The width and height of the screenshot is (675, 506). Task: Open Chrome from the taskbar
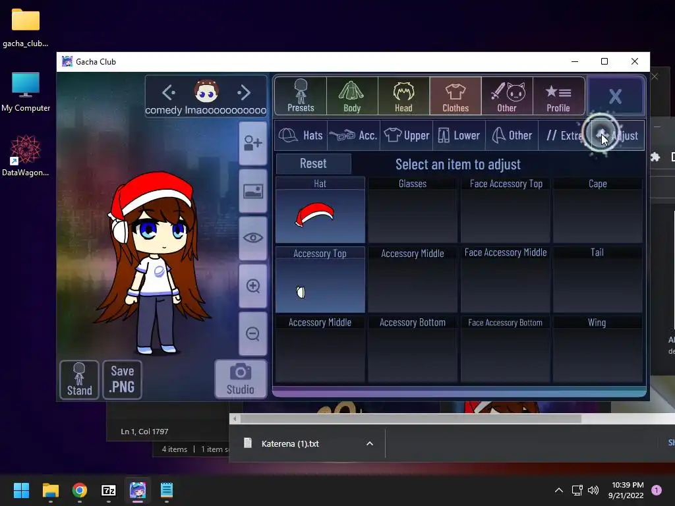(x=80, y=490)
